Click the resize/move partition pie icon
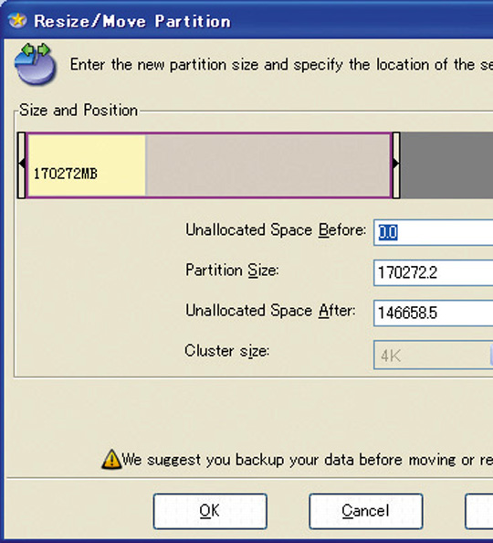 coord(35,64)
